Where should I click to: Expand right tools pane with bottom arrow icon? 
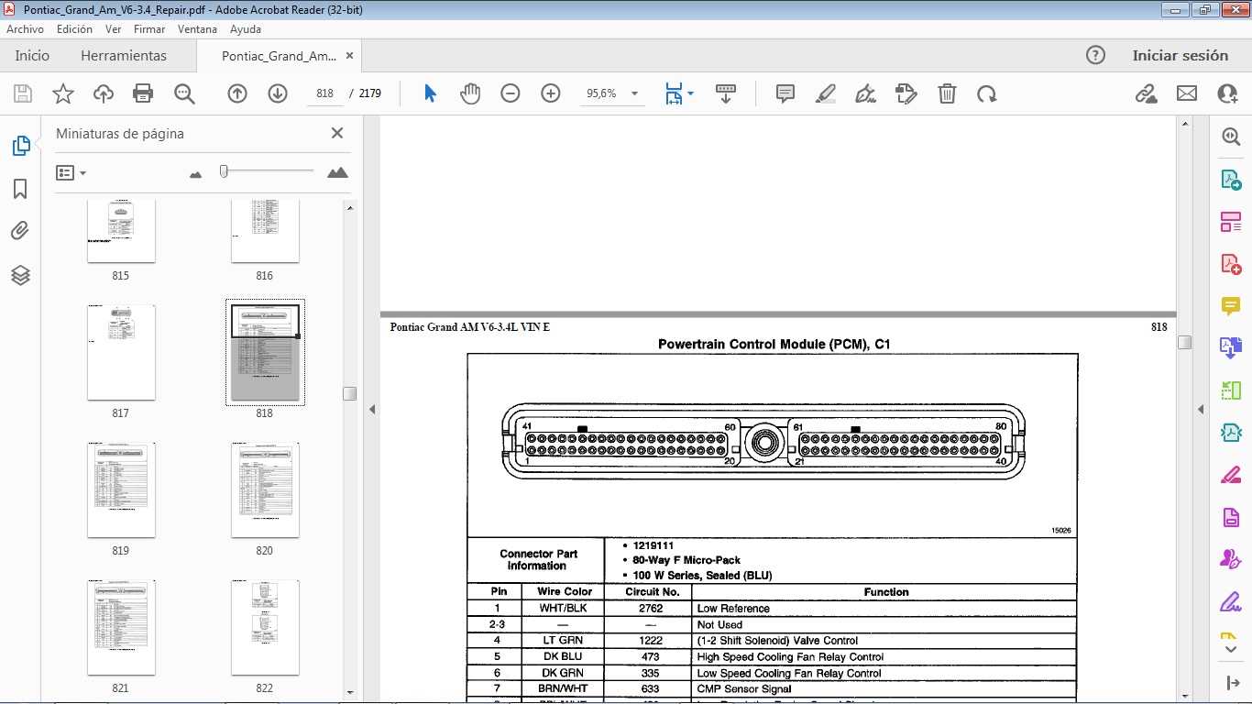[x=1231, y=683]
